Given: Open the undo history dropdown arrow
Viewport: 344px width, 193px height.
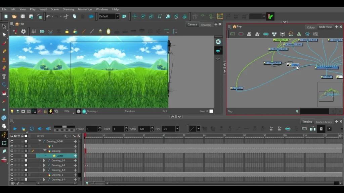Looking at the screenshot, I should (x=52, y=16).
